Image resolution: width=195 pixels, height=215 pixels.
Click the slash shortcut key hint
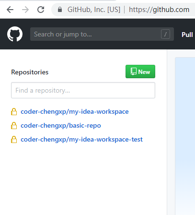coord(165,34)
